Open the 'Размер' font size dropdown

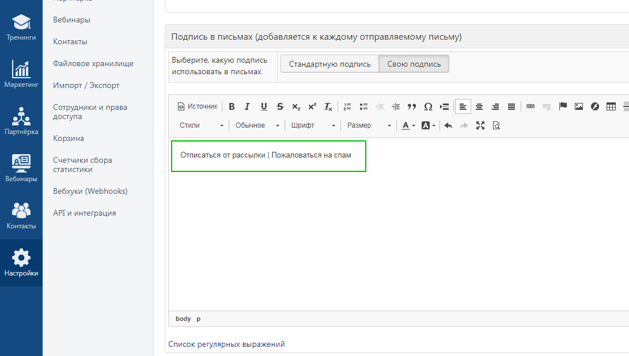tap(369, 125)
